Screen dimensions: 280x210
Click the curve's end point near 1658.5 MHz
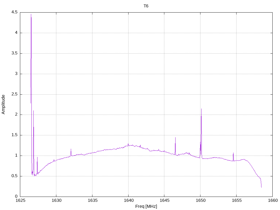tap(261, 187)
